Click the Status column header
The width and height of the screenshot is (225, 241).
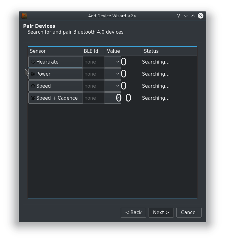click(x=170, y=51)
